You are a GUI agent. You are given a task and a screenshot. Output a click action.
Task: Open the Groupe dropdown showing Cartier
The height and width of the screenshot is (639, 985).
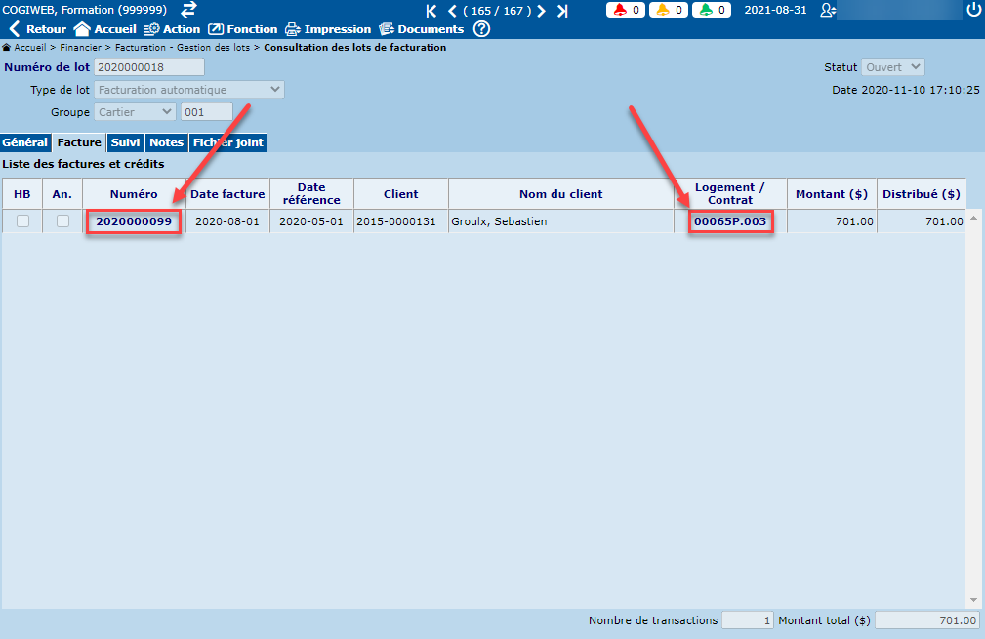pos(135,112)
